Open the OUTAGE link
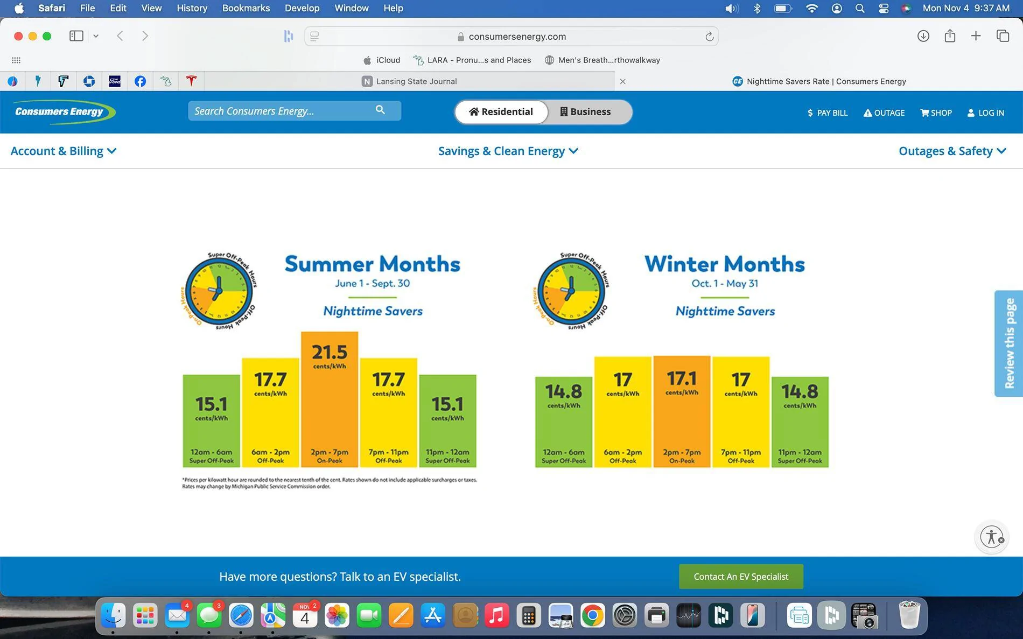This screenshot has width=1023, height=639. [884, 113]
